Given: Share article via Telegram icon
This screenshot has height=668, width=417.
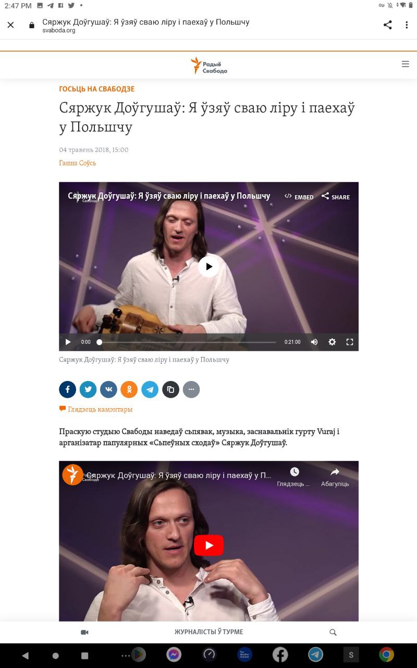Looking at the screenshot, I should pyautogui.click(x=150, y=389).
